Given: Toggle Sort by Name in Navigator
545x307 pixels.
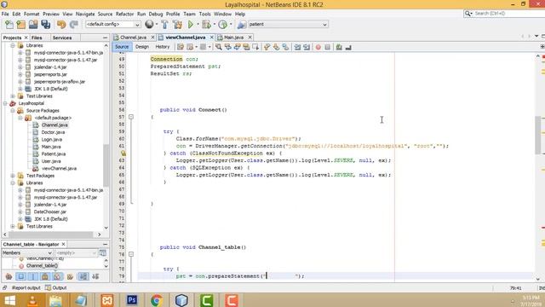Looking at the screenshot, I should click(83, 276).
